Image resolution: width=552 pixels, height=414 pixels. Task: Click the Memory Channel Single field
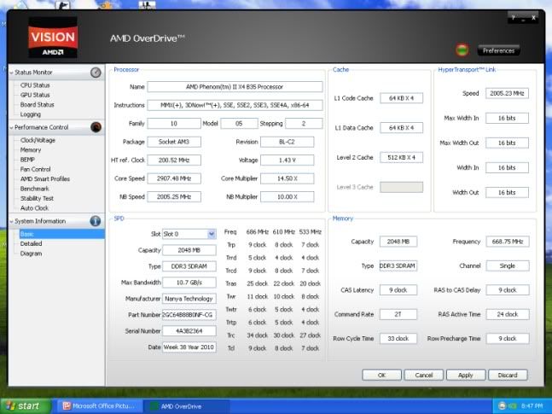(508, 265)
